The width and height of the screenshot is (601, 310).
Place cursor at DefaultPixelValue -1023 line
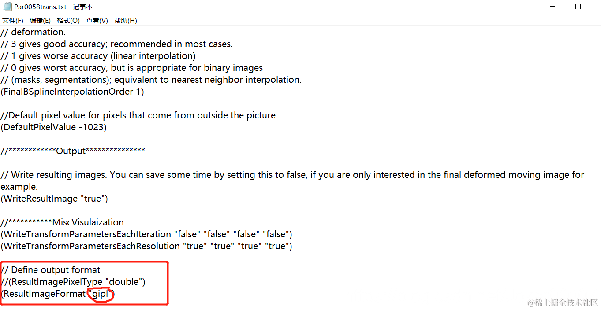pos(54,127)
